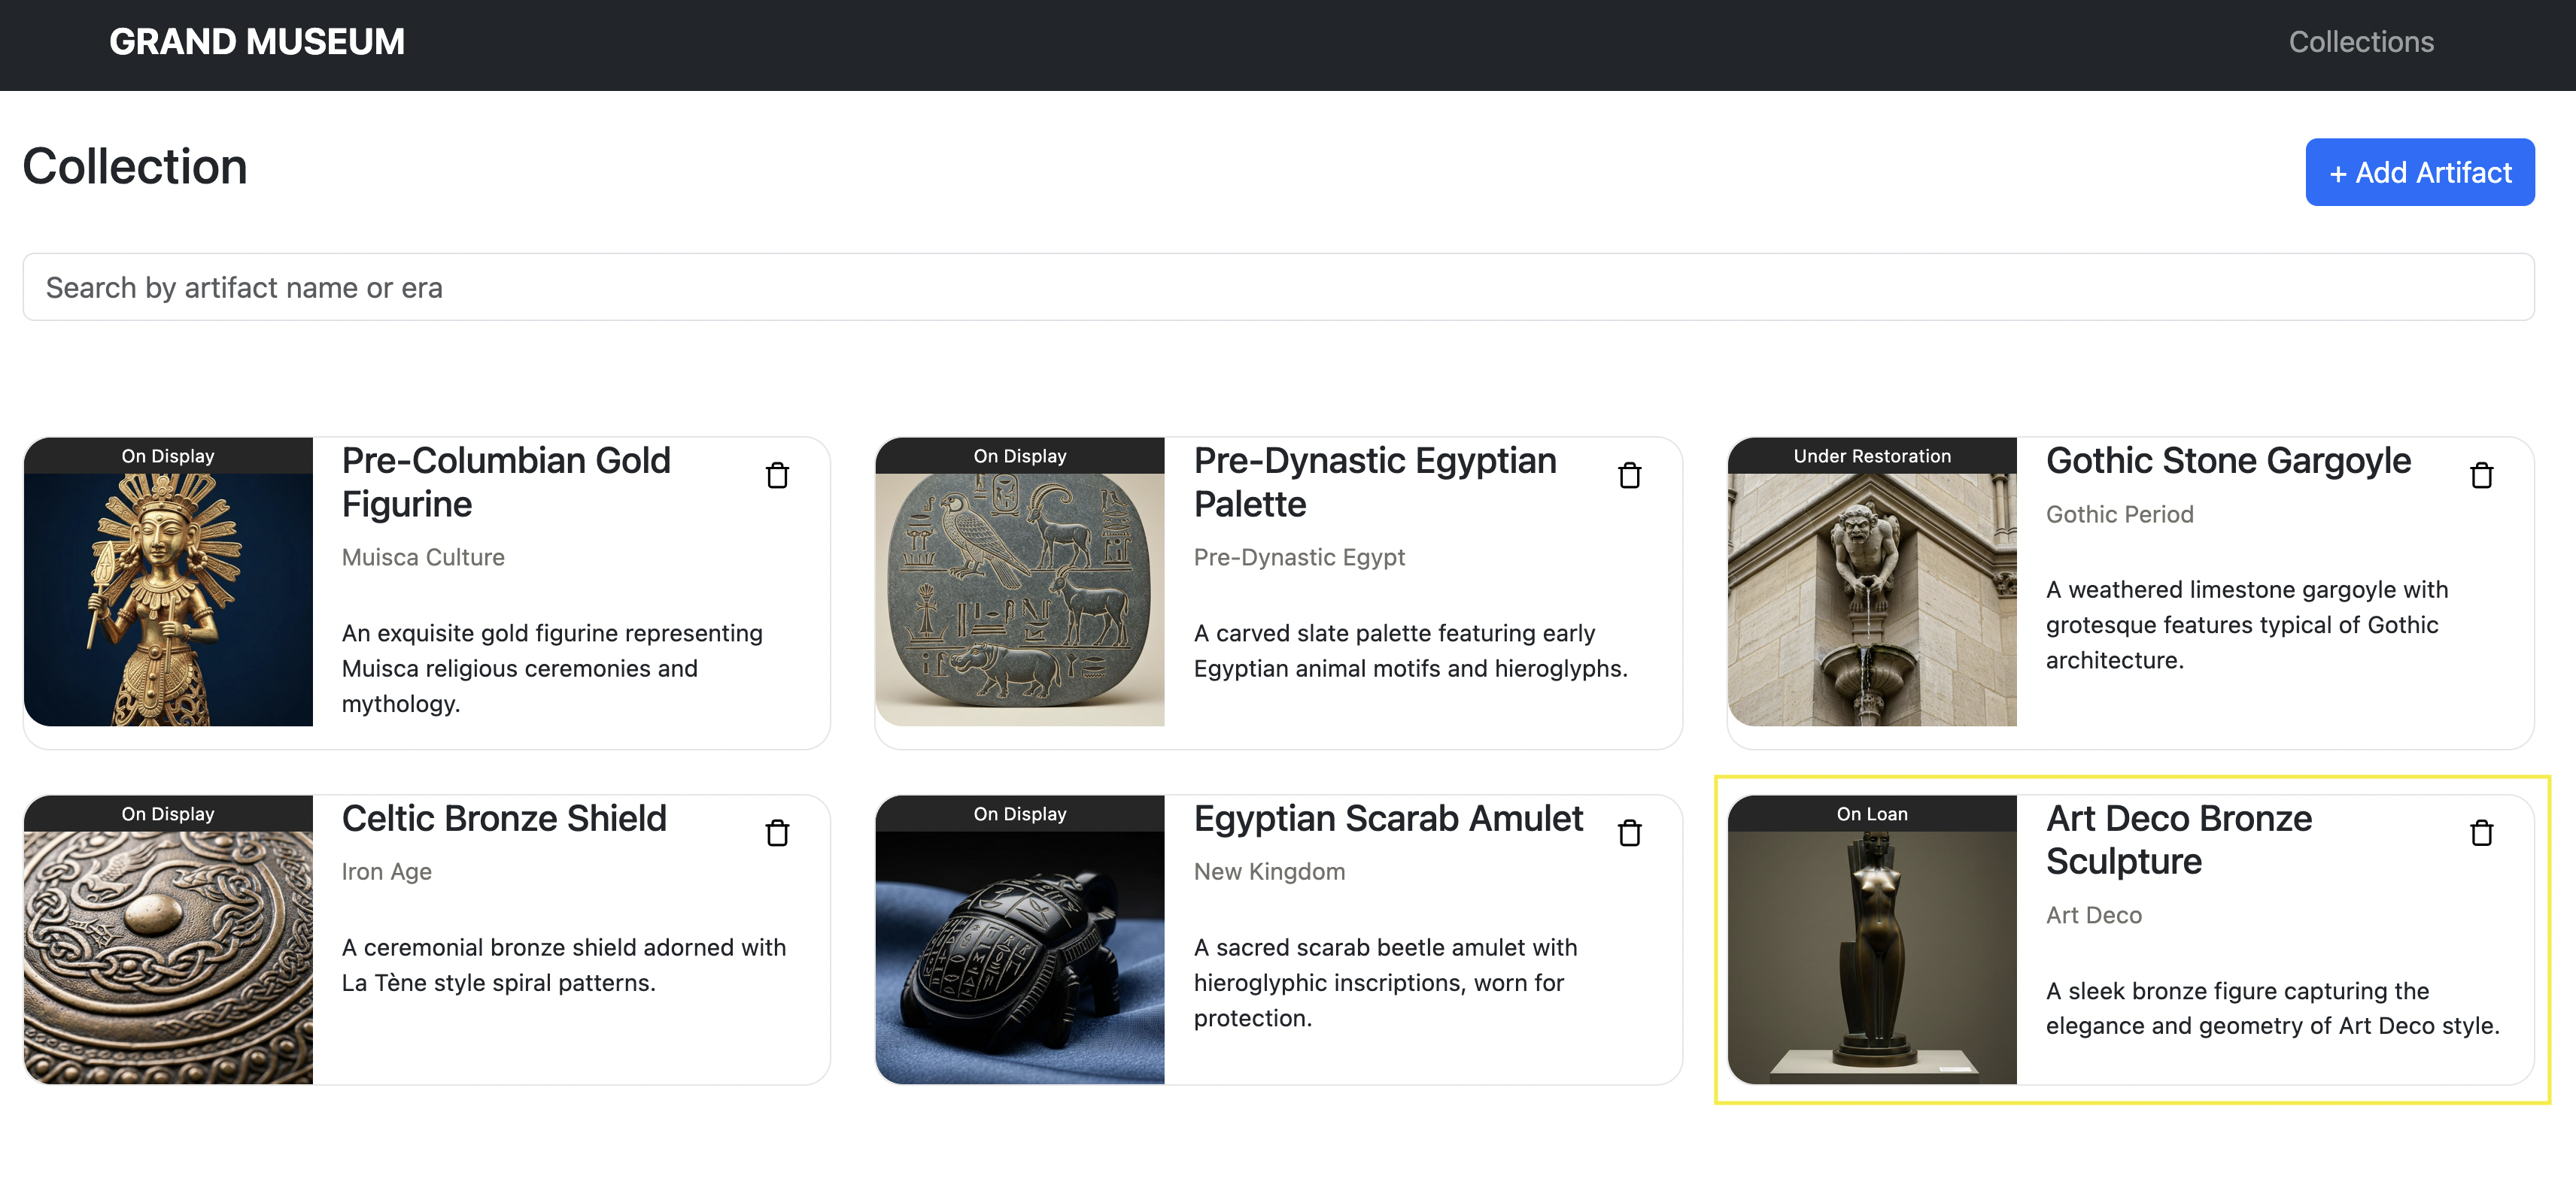
Task: Open the Pre-Columbian Gold Figurine image
Action: click(x=168, y=599)
